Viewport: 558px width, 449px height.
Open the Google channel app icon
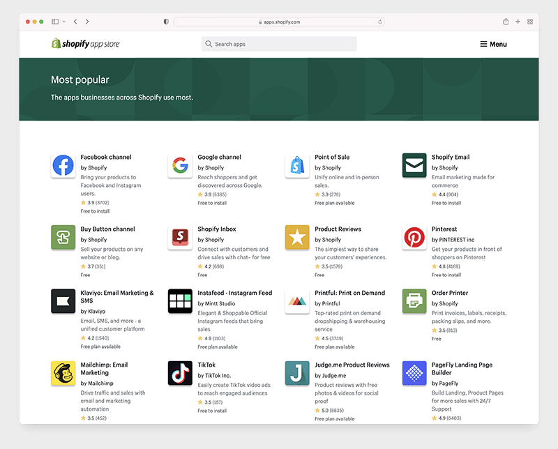point(180,165)
